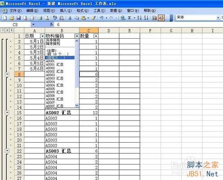Screen dimensions: 223x180
Task: Open the paste options dropdown arrow
Action: point(88,18)
